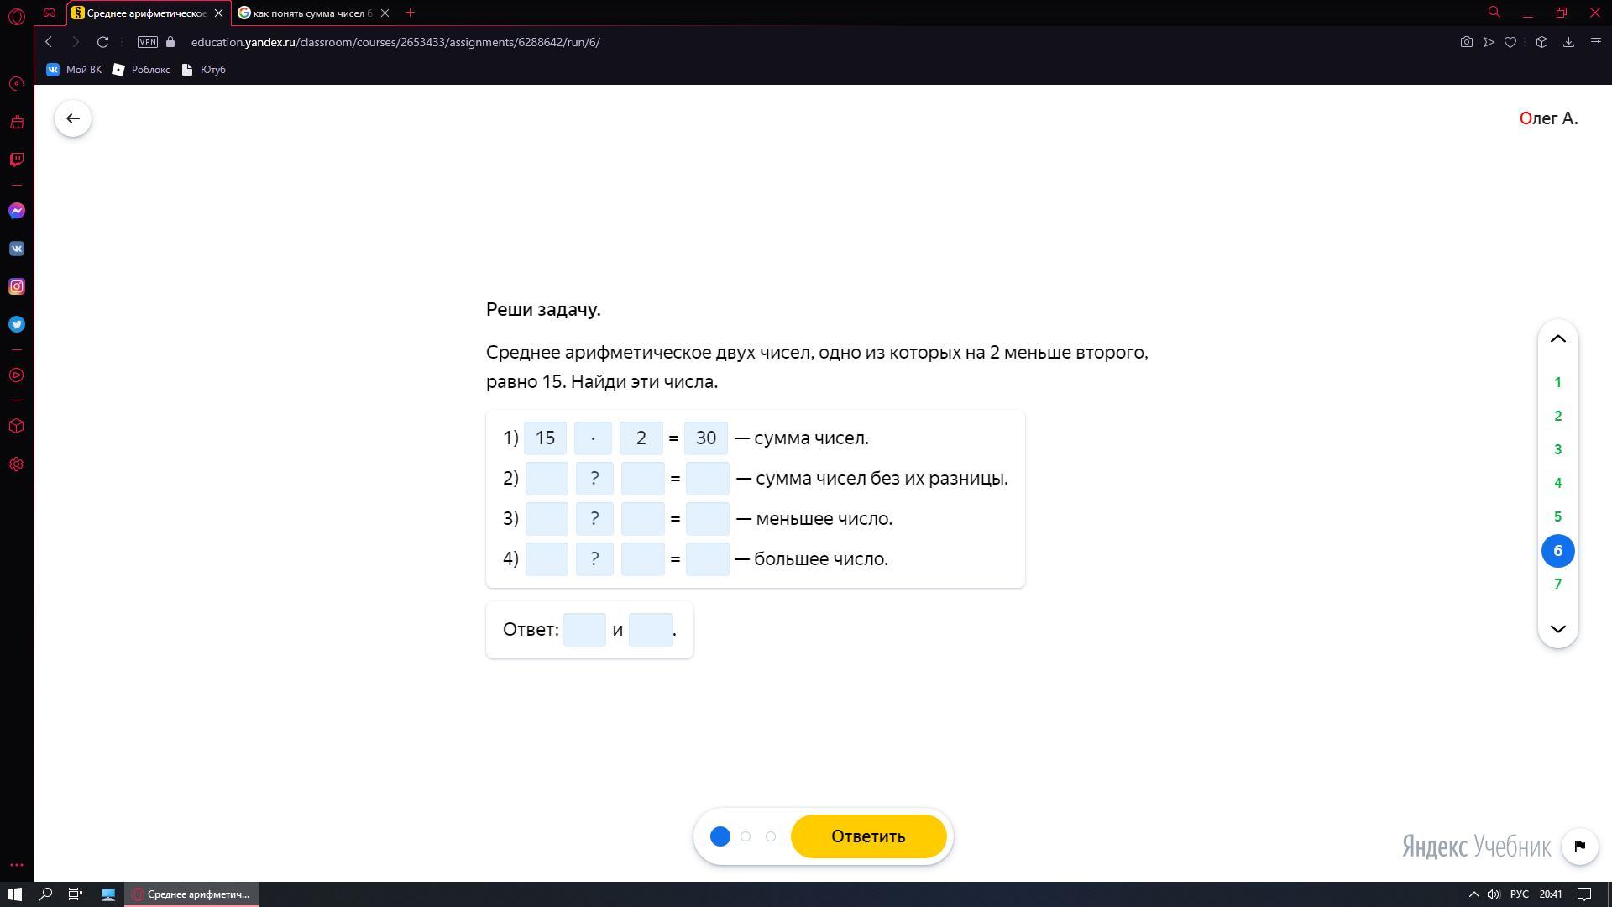1612x907 pixels.
Task: Open Messenger in the Opera sidebar
Action: tap(16, 211)
